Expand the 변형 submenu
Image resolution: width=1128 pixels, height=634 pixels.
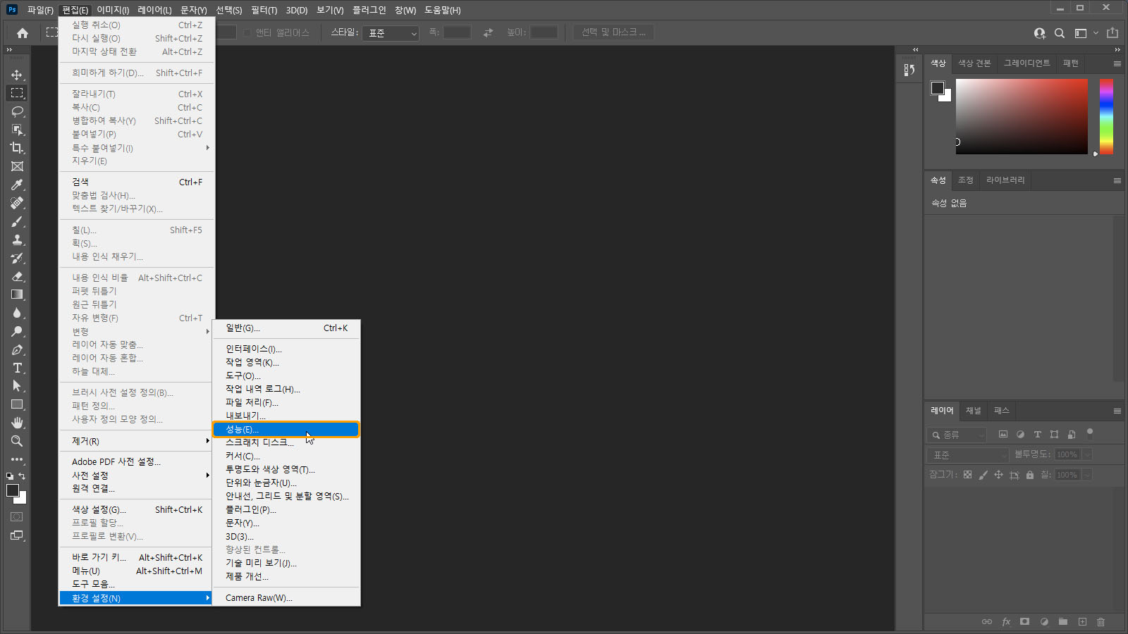click(137, 332)
